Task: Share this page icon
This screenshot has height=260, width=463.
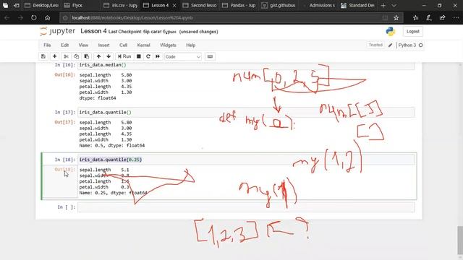Action: click(442, 17)
